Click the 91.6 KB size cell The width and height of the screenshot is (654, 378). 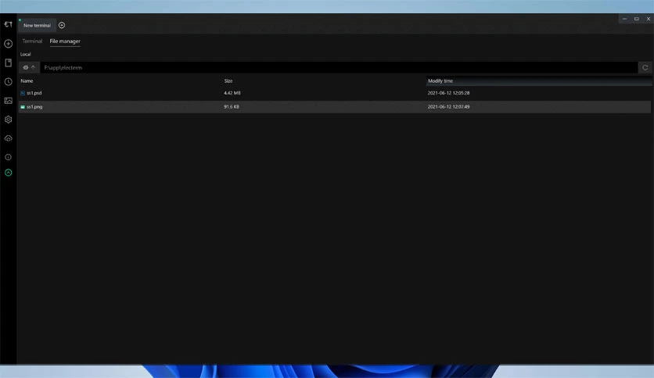232,106
